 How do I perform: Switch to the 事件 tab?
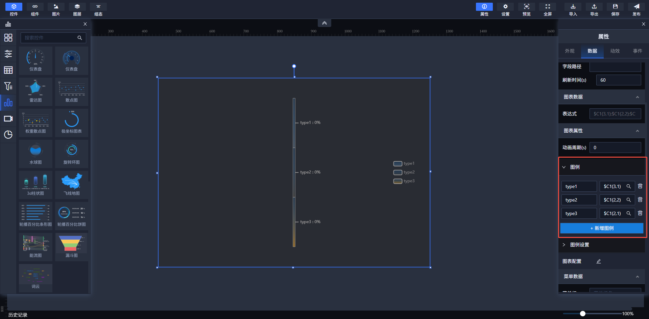(x=638, y=51)
